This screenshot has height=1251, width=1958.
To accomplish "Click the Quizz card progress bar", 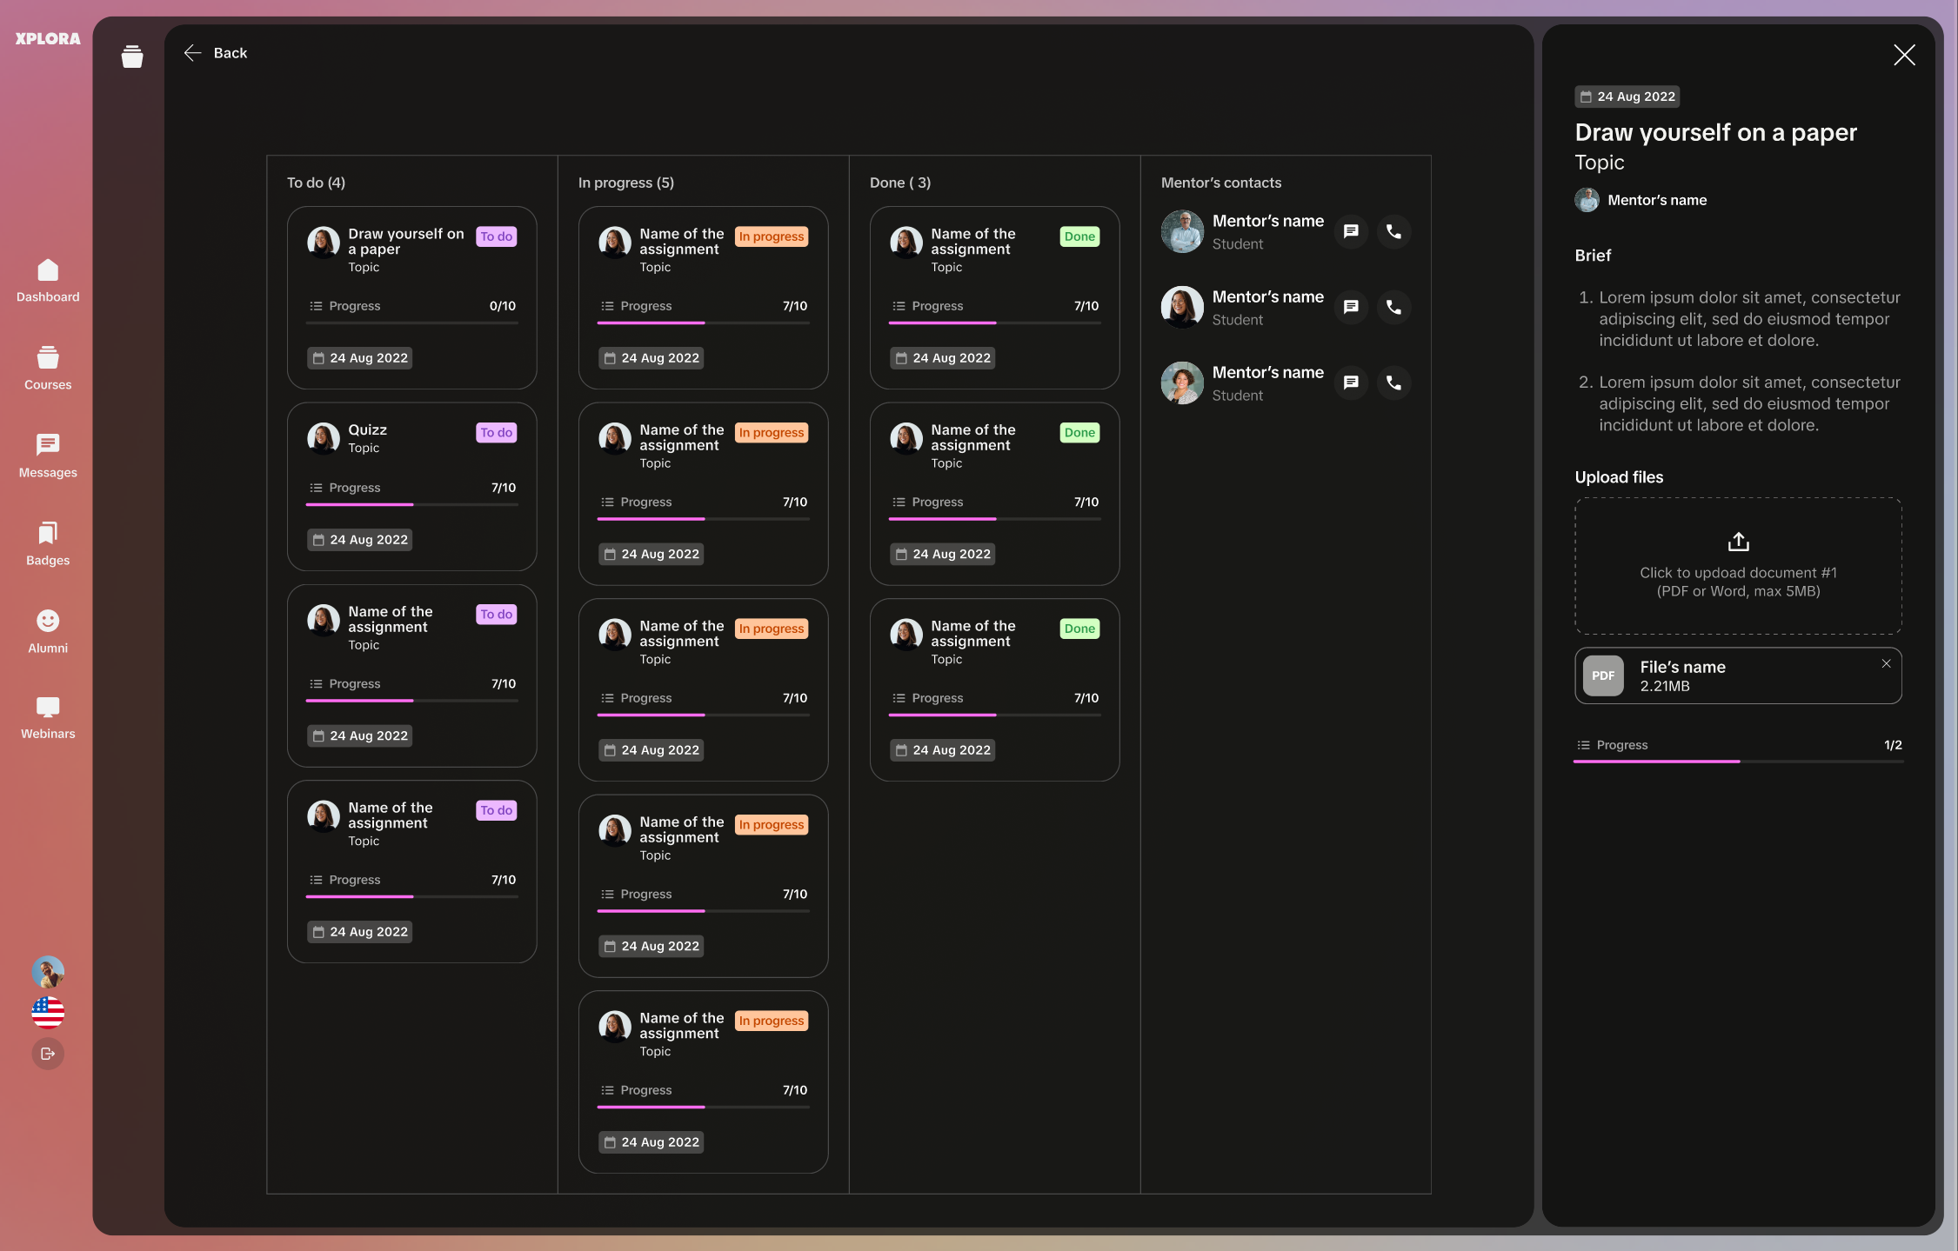I will pos(411,505).
